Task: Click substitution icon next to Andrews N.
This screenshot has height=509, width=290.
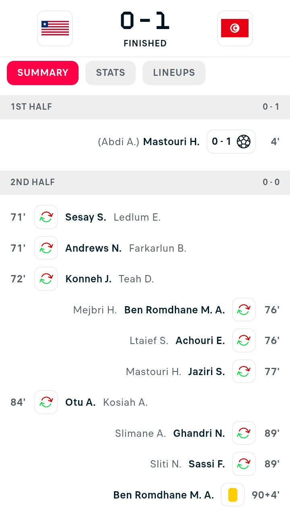Action: click(46, 248)
